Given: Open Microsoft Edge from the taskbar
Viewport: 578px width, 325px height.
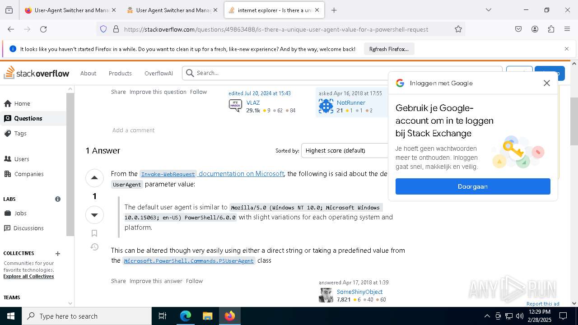Looking at the screenshot, I should pos(186,316).
